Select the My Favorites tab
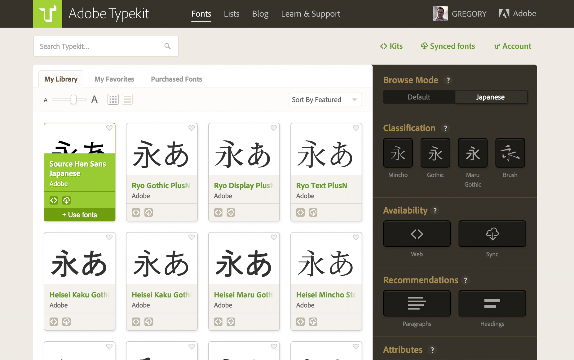This screenshot has width=574, height=360. [x=114, y=79]
